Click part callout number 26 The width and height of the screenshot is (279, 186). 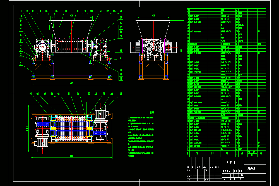coord(121,23)
